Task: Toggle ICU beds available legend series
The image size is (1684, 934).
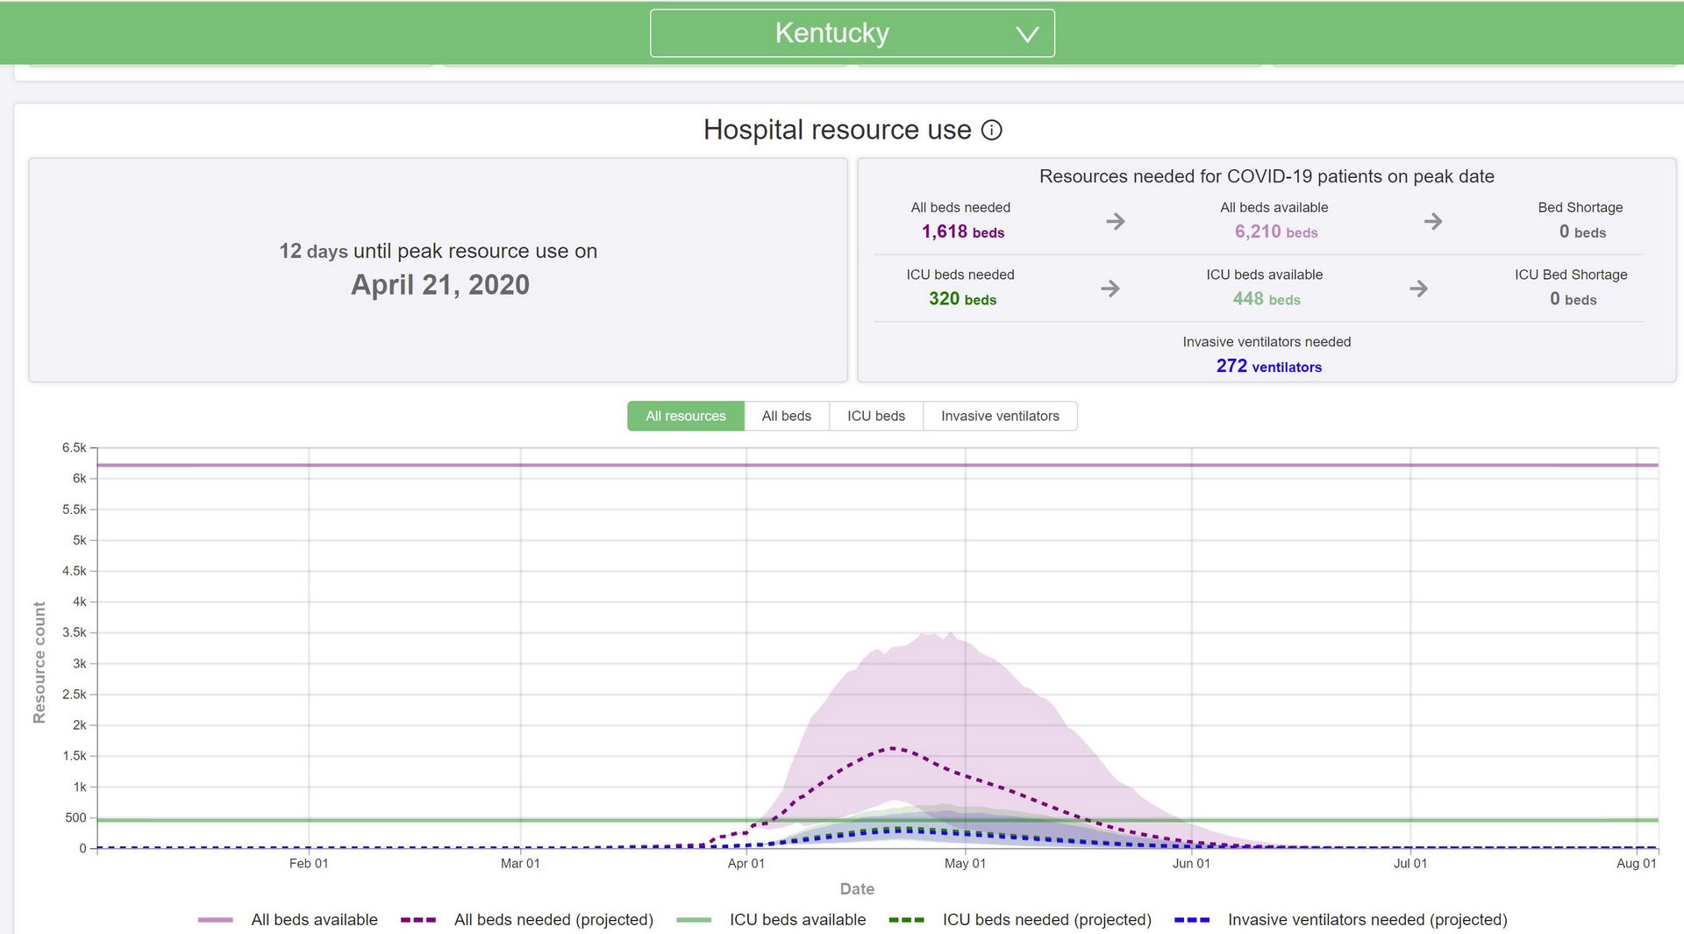Action: pos(796,919)
